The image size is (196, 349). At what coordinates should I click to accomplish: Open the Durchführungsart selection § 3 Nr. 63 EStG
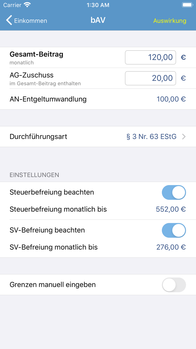point(151,137)
